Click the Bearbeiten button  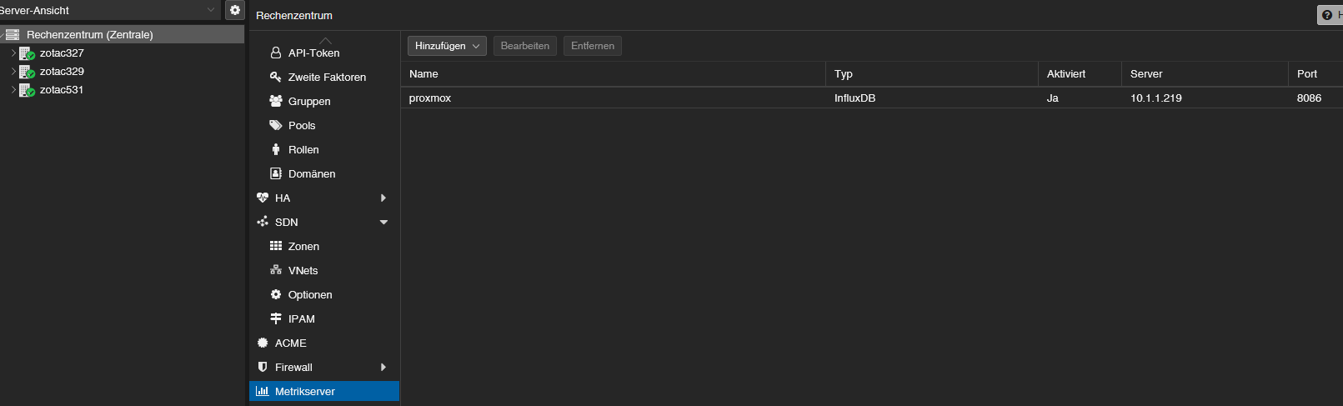click(525, 46)
